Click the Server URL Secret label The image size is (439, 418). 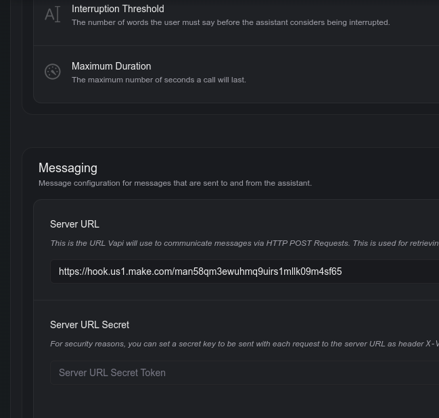coord(89,325)
